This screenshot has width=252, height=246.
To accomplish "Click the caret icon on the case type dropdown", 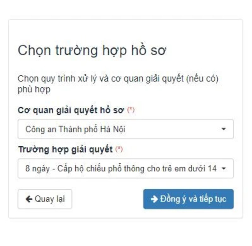I will (x=224, y=168).
